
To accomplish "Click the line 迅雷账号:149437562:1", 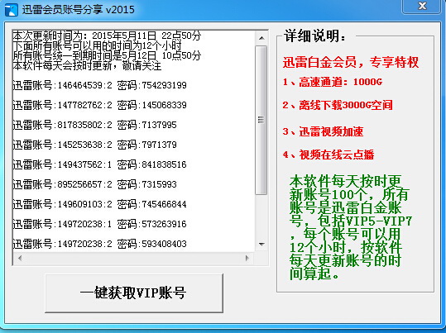I will [100, 164].
